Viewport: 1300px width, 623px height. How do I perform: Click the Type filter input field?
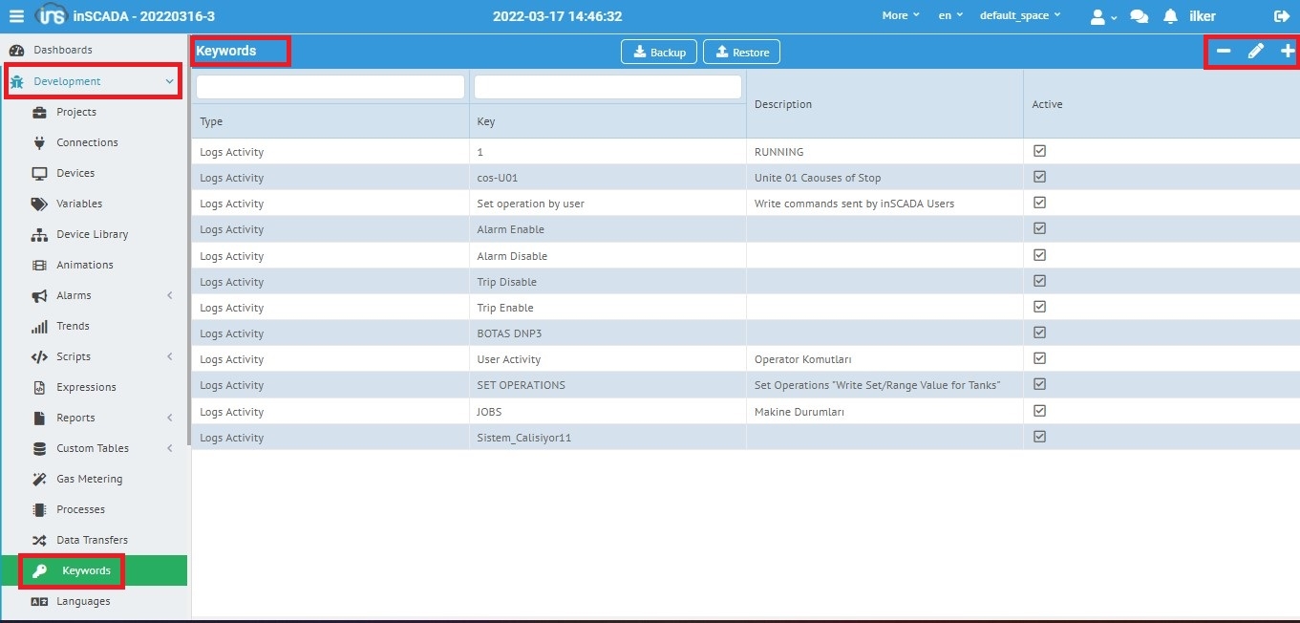330,87
